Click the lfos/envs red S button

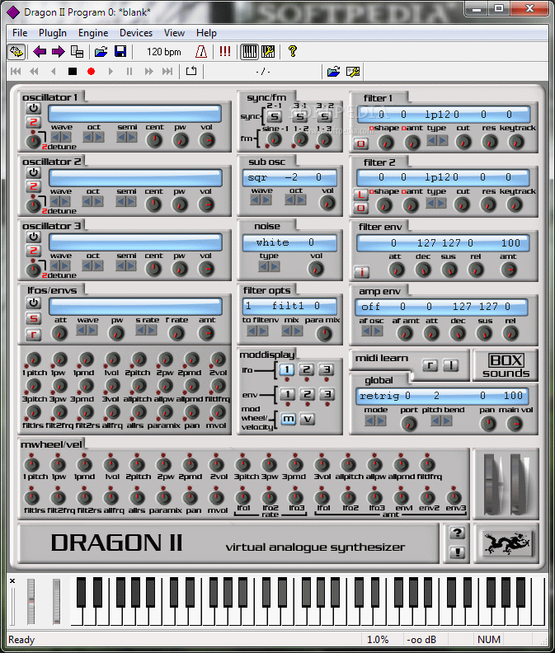[33, 318]
